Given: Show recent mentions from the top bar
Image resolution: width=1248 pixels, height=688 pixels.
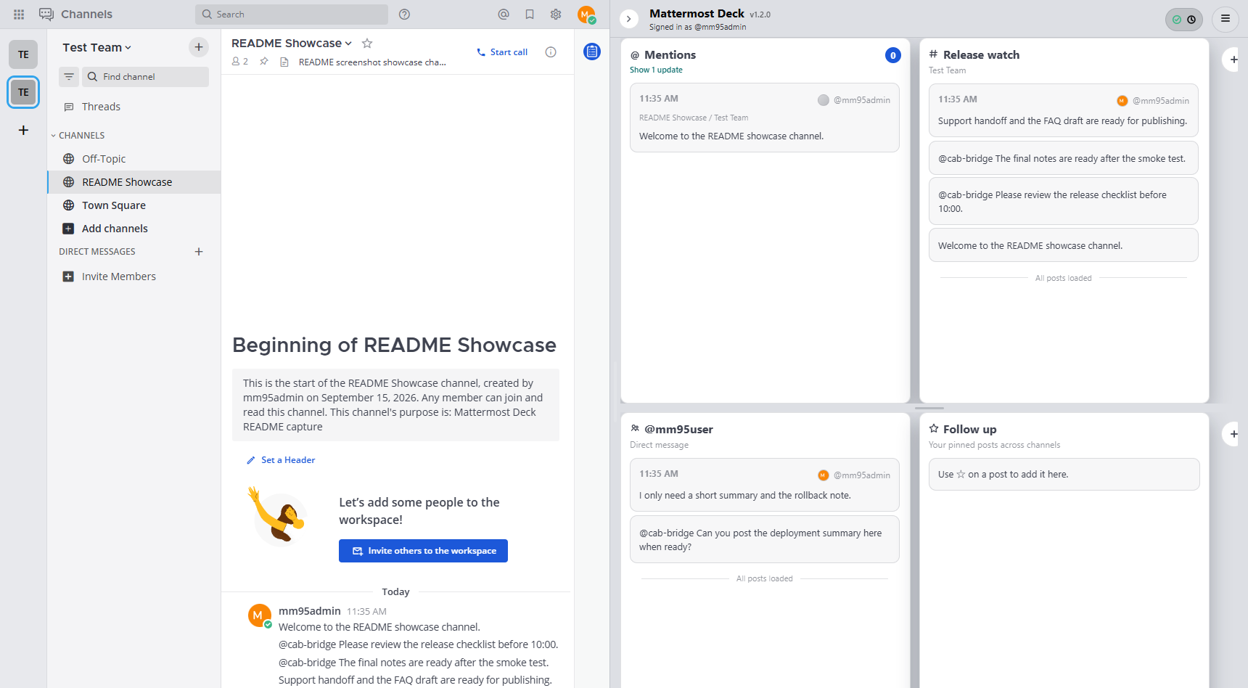Looking at the screenshot, I should click(504, 15).
